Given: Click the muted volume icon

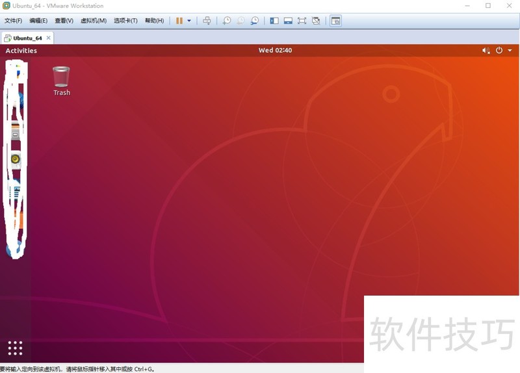Looking at the screenshot, I should coord(486,51).
